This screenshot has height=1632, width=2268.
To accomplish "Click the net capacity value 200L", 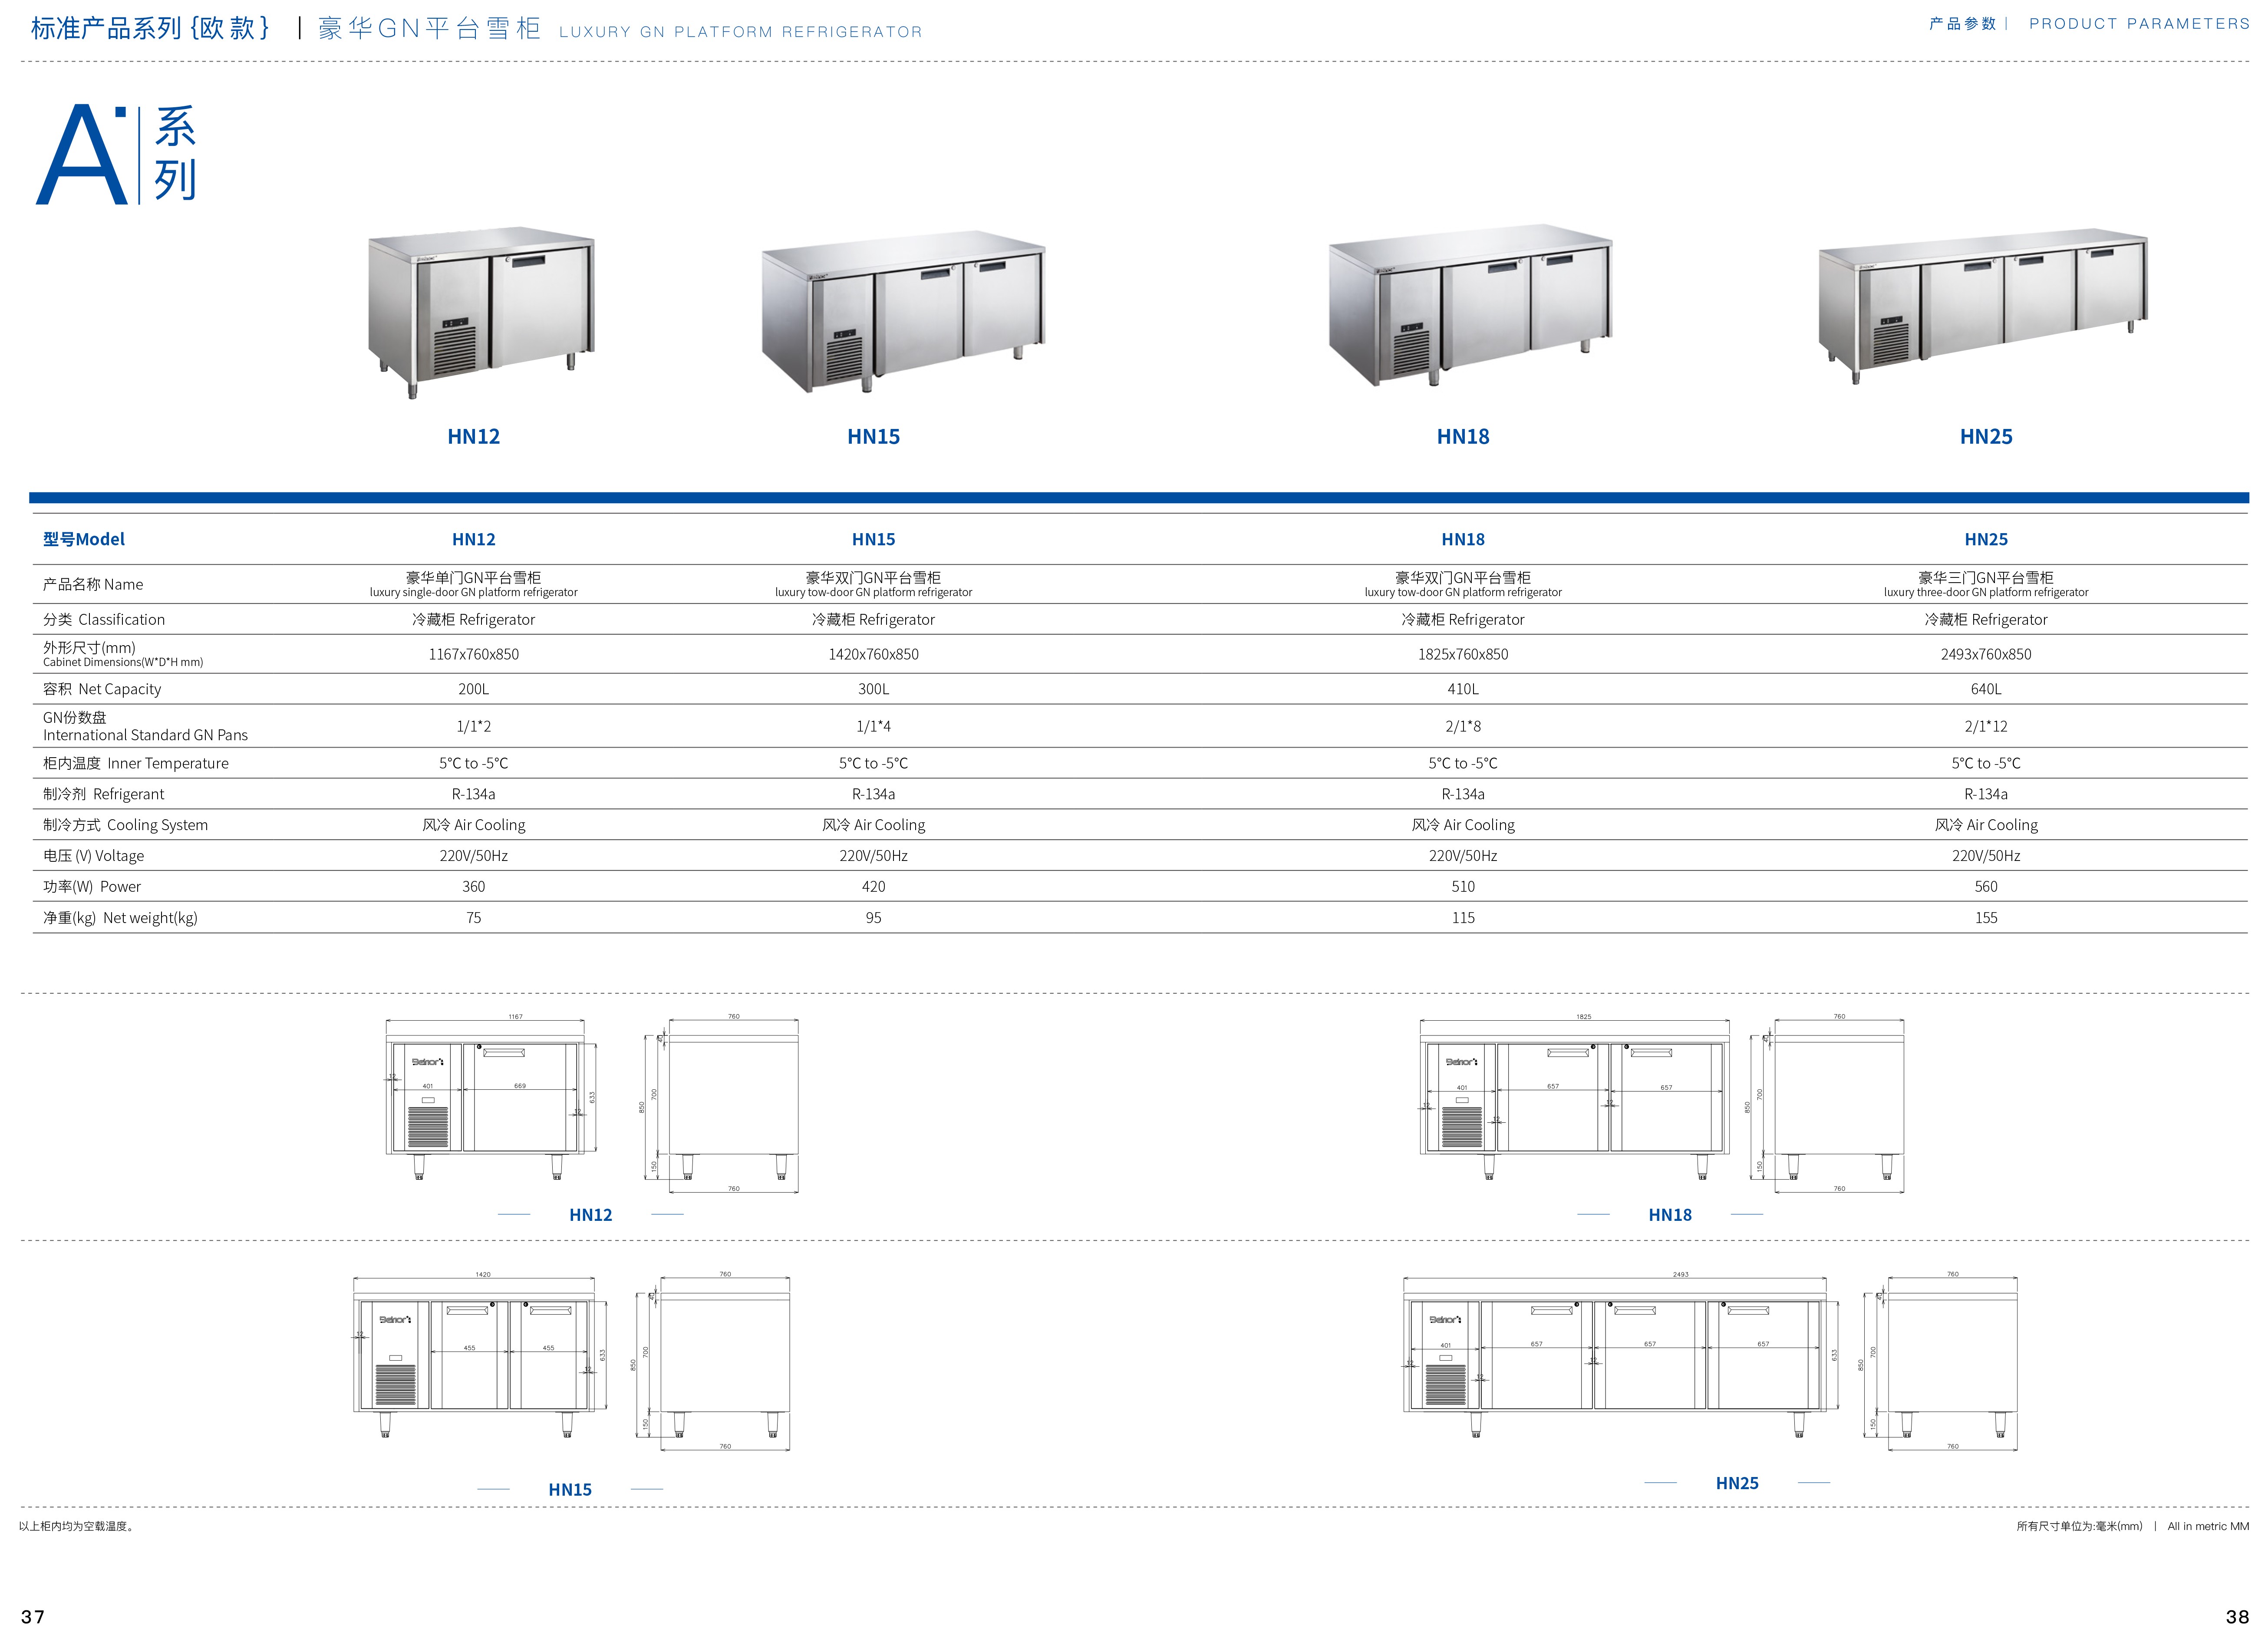I will [474, 689].
